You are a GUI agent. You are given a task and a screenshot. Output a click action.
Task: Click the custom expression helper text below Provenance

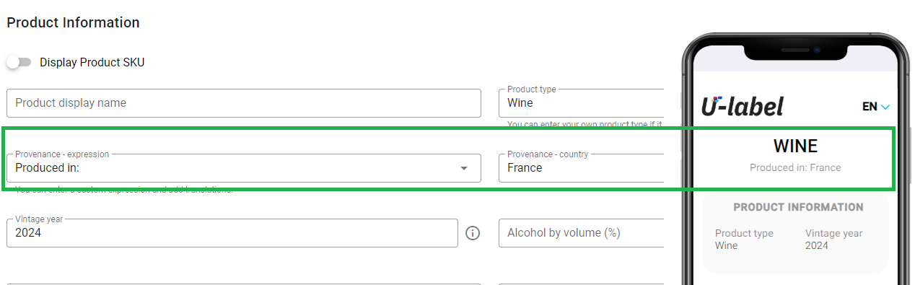(x=123, y=190)
